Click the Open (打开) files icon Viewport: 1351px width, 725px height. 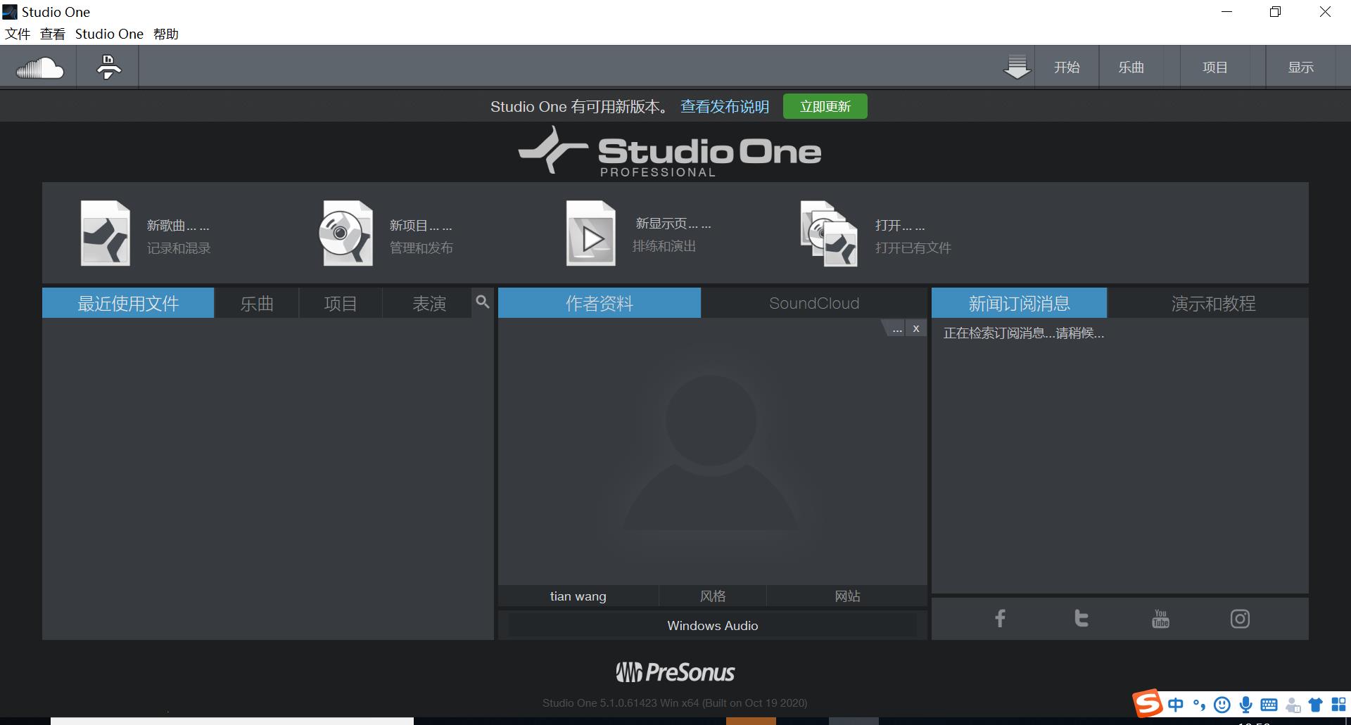829,234
